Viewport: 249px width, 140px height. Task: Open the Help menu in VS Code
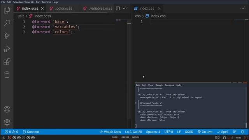click(55, 2)
